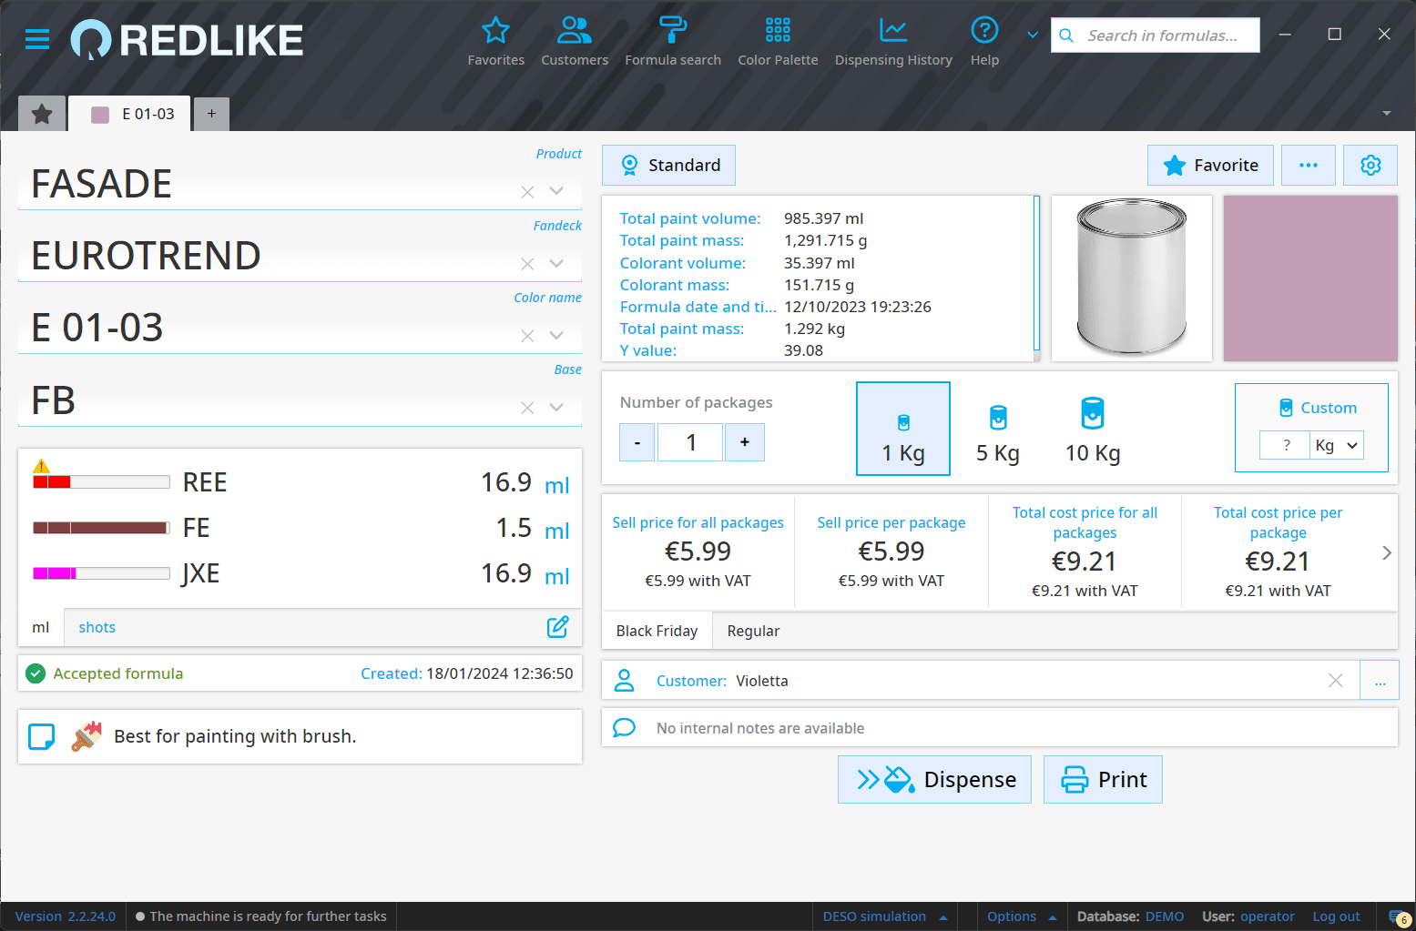Open the Color Palette view
1416x931 pixels.
click(777, 42)
